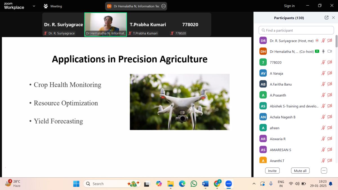This screenshot has width=338, height=190.
Task: Click the screen share icon next to Dr Hemalatha
Action: [x=317, y=52]
